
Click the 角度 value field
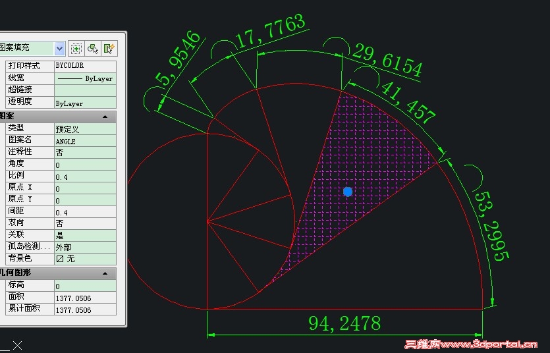pyautogui.click(x=85, y=165)
